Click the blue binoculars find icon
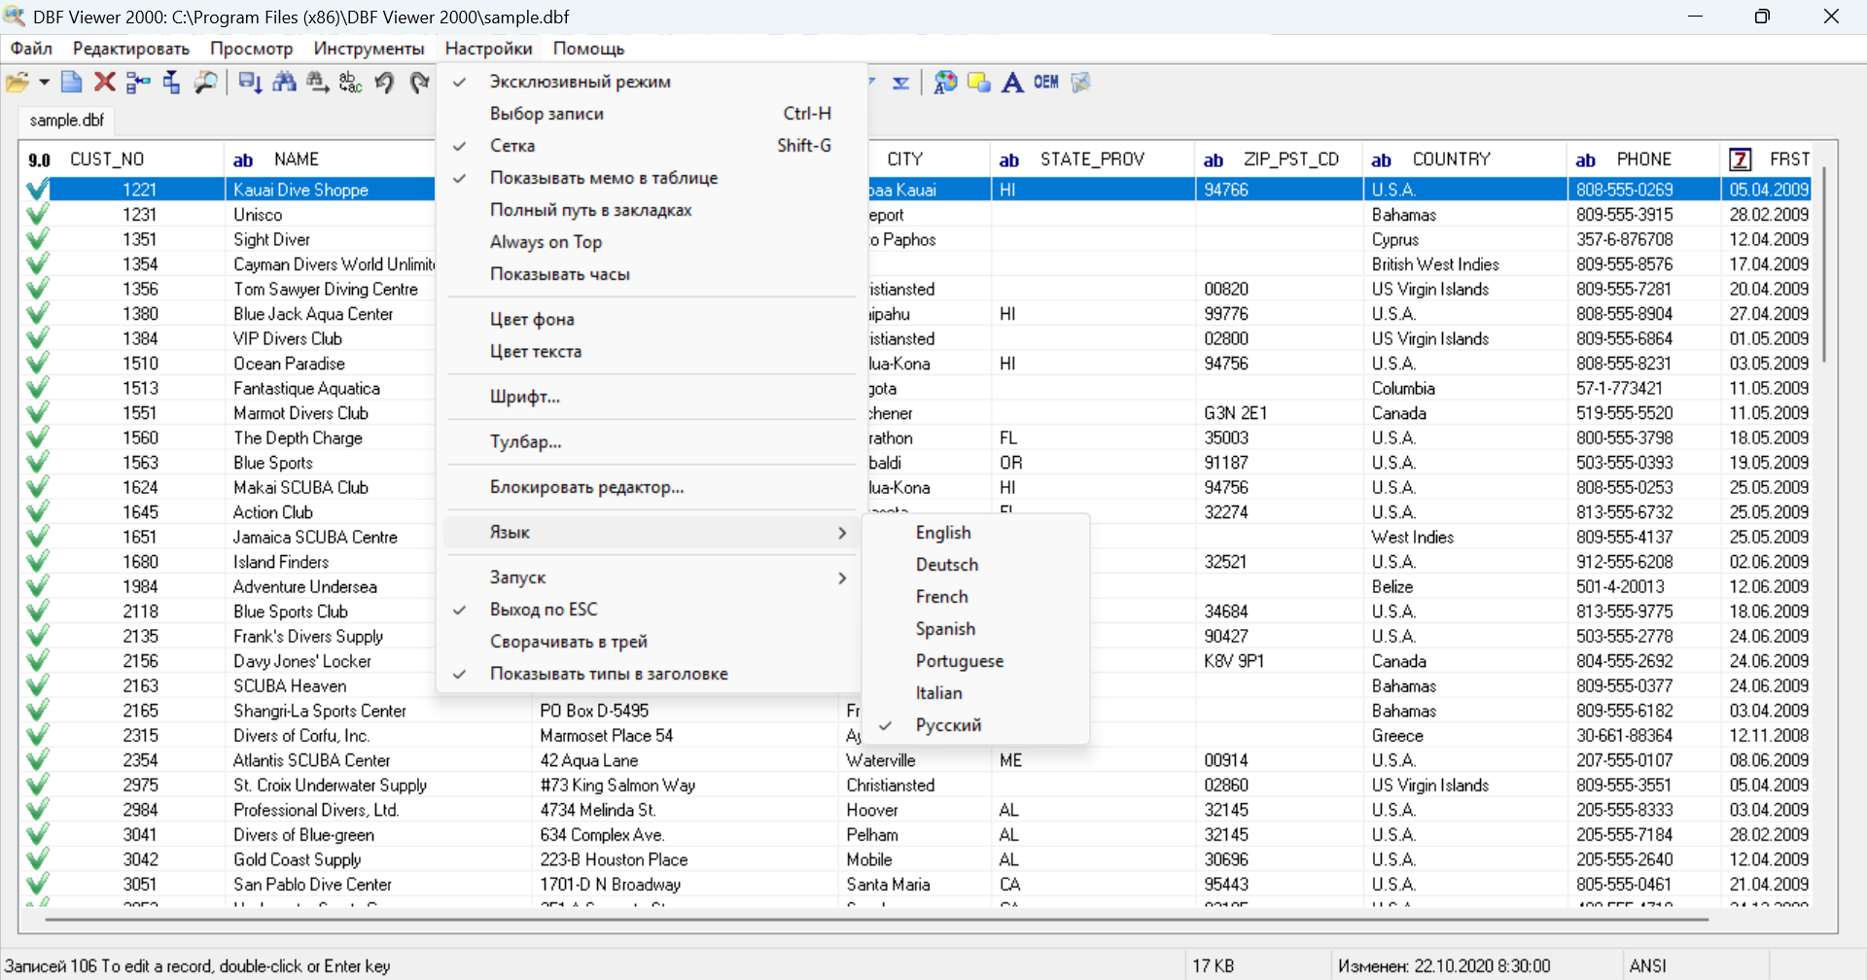The height and width of the screenshot is (980, 1867). click(x=284, y=83)
